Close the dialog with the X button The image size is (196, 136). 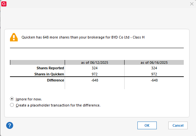tap(192, 4)
